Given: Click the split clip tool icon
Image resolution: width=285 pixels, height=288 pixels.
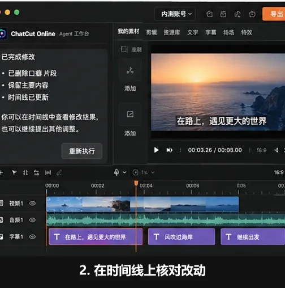Looking at the screenshot, I should (x=25, y=172).
